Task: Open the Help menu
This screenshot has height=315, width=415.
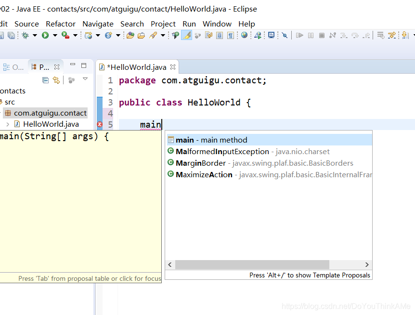Action: coord(246,24)
